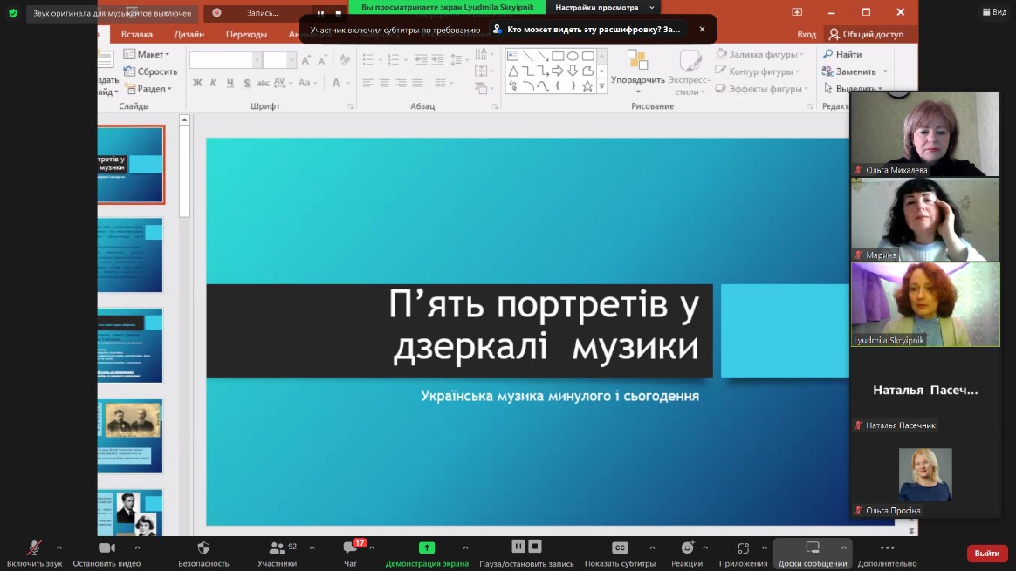
Task: Align text left in the Абзац group
Action: pyautogui.click(x=368, y=83)
